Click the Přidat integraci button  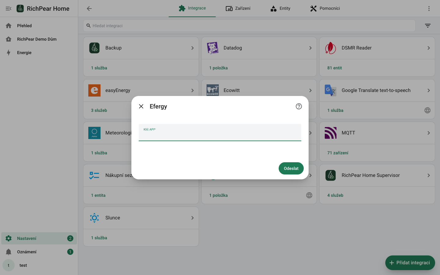[410, 263]
